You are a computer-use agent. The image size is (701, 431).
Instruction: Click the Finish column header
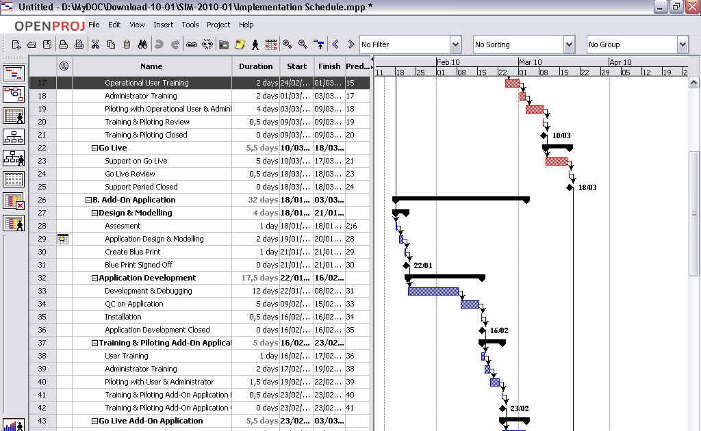click(x=329, y=66)
